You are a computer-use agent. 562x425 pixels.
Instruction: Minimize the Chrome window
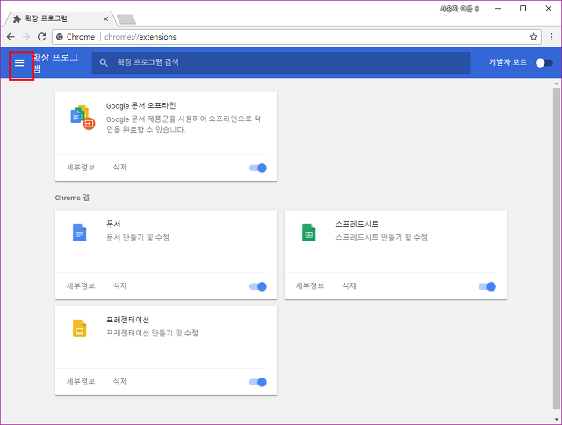[x=498, y=9]
